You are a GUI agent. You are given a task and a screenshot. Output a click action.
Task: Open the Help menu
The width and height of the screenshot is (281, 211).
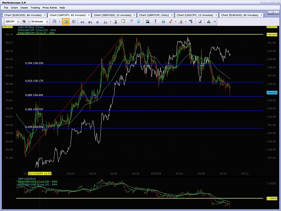[62, 8]
